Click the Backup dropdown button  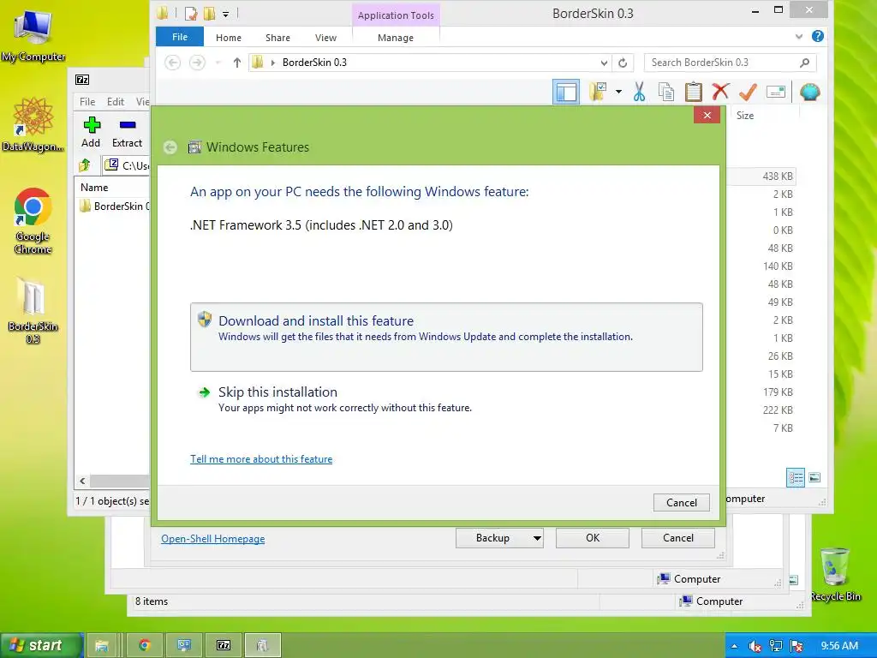coord(499,538)
